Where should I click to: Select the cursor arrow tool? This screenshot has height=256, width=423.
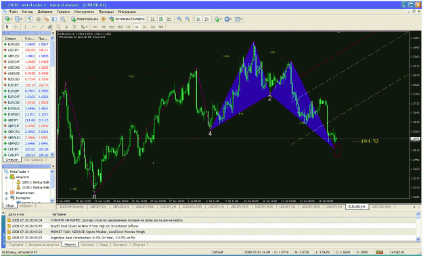7,27
